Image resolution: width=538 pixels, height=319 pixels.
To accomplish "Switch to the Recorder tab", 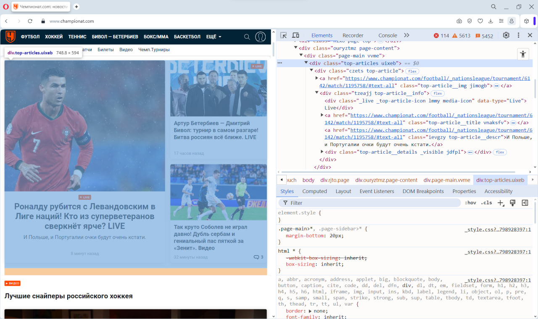I will coord(353,35).
